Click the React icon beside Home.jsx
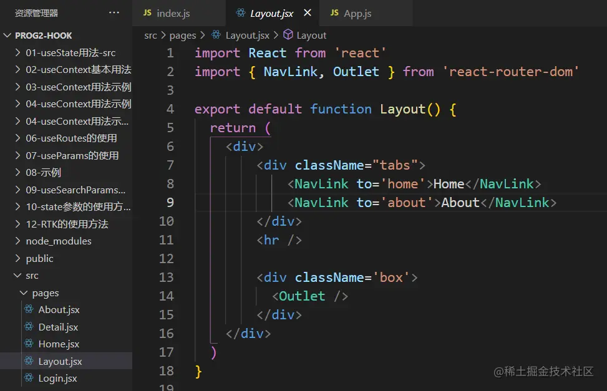Screen dimensions: 607x391 pyautogui.click(x=29, y=344)
